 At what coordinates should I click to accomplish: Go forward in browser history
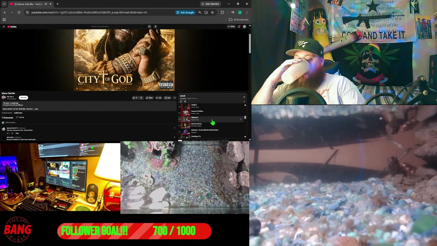[x=12, y=12]
